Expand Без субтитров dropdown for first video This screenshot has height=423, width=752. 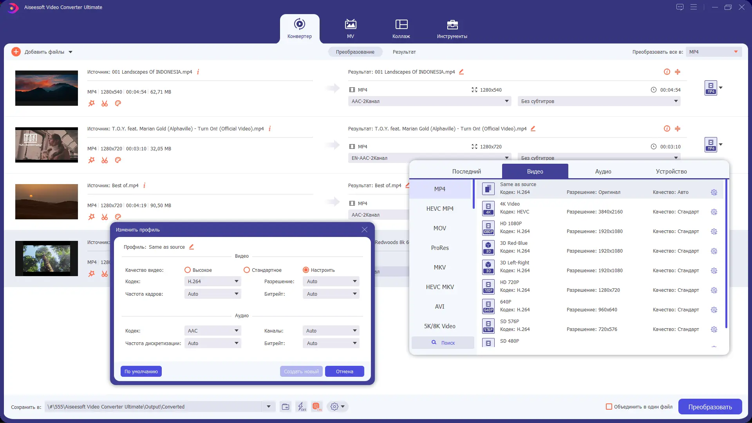[599, 101]
